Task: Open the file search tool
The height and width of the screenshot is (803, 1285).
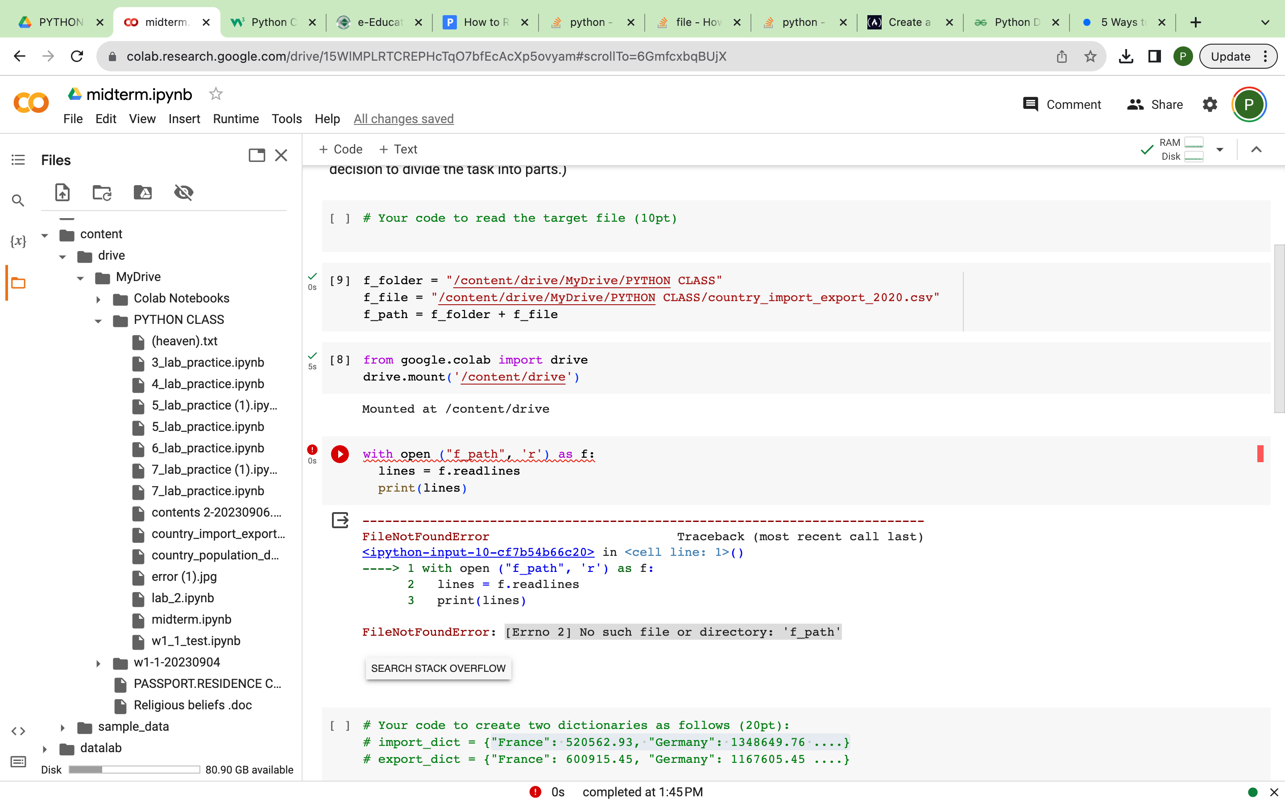Action: pos(17,200)
